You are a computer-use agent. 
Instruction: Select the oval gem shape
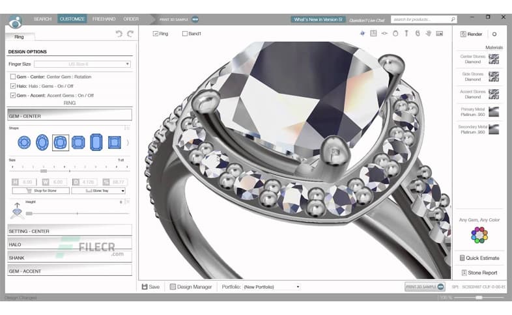click(42, 143)
